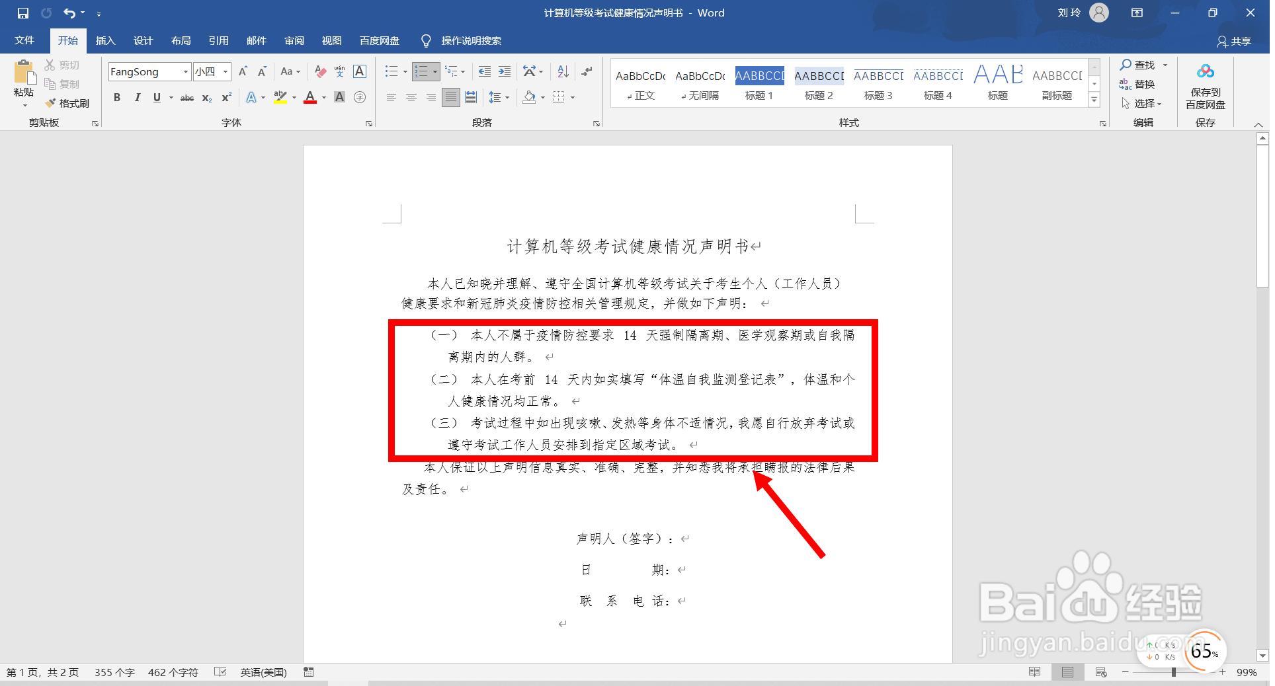
Task: Click the macro recording icon in status bar
Action: pyautogui.click(x=309, y=672)
